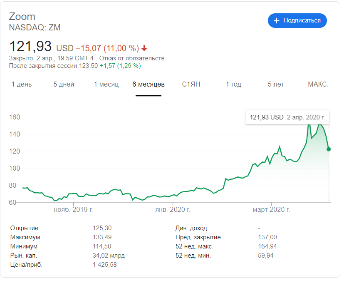This screenshot has width=344, height=283.
Task: Click the after-hours 123,50 price text
Action: coord(88,66)
